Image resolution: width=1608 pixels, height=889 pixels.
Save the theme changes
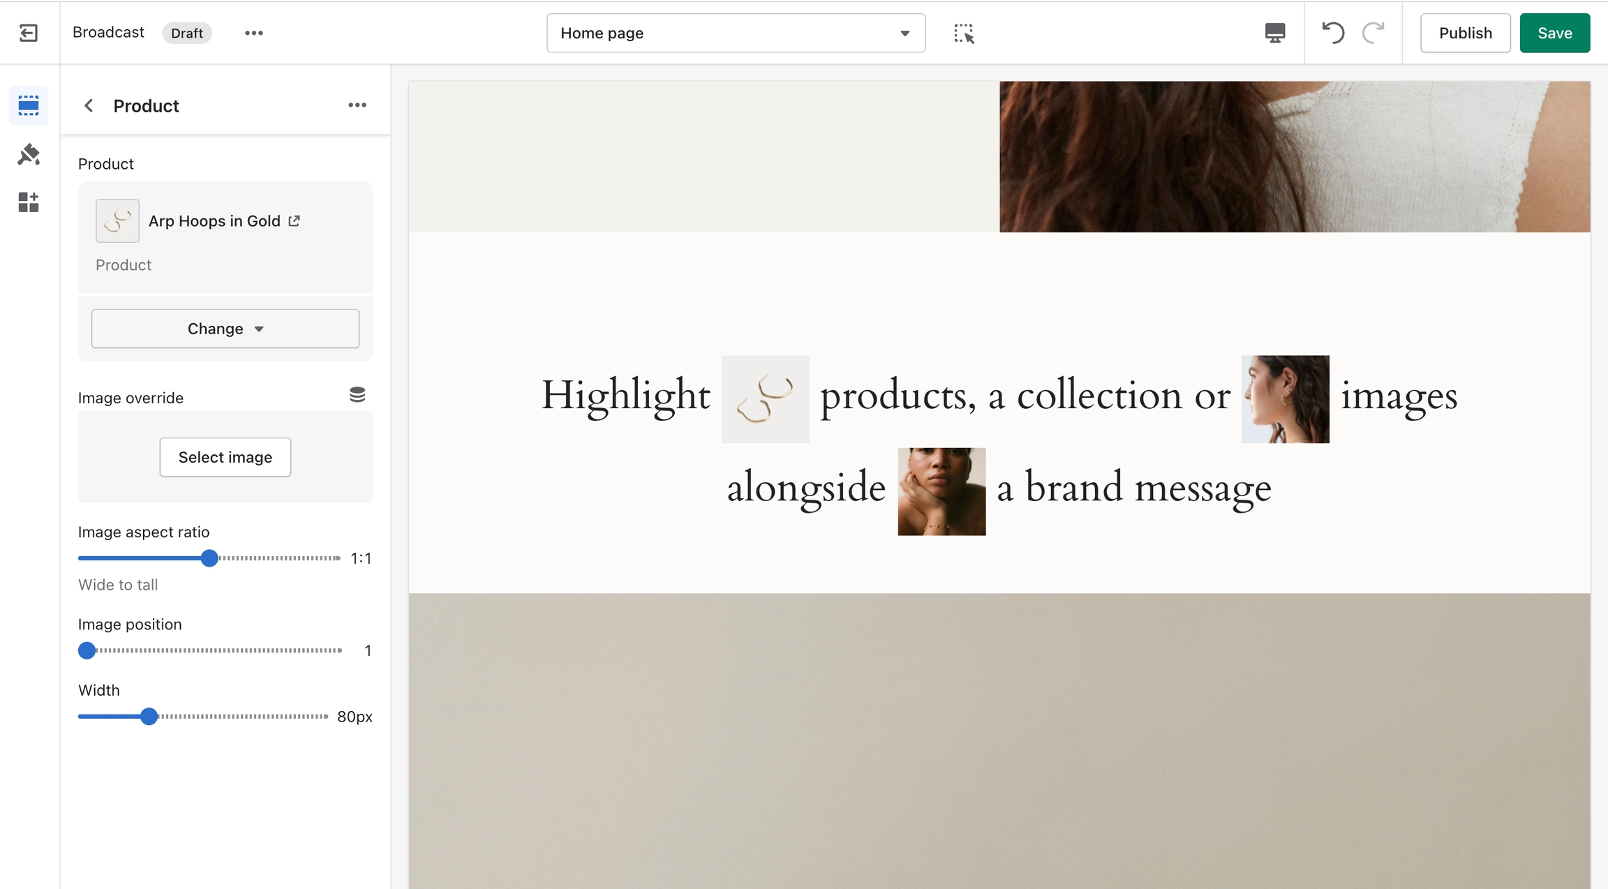(1554, 33)
